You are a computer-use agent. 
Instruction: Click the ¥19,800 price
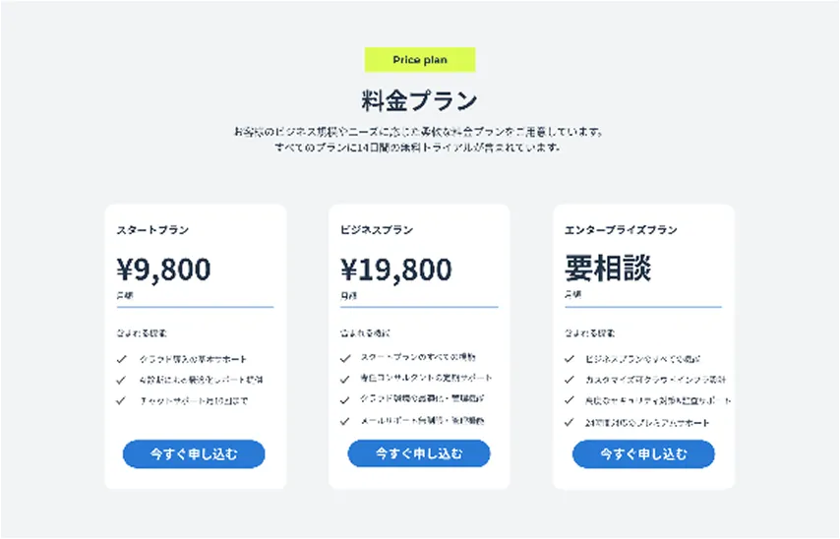click(396, 269)
